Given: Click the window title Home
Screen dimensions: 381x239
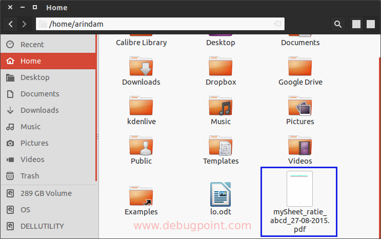Looking at the screenshot, I should 57,8.
